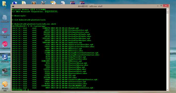
Task: Click the 'BdBrowser.apk' file name
Action: 75,61
